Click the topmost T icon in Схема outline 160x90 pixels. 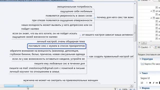click(157, 7)
